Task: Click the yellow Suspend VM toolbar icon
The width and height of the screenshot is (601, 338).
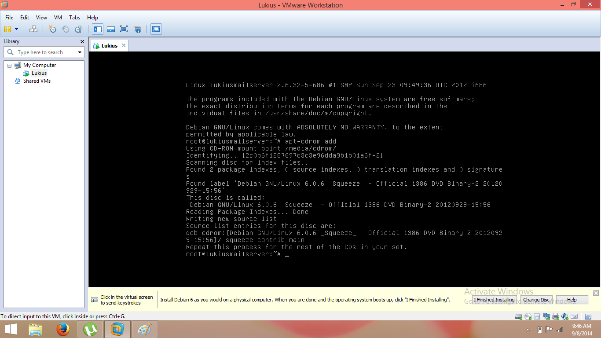Action: point(7,29)
